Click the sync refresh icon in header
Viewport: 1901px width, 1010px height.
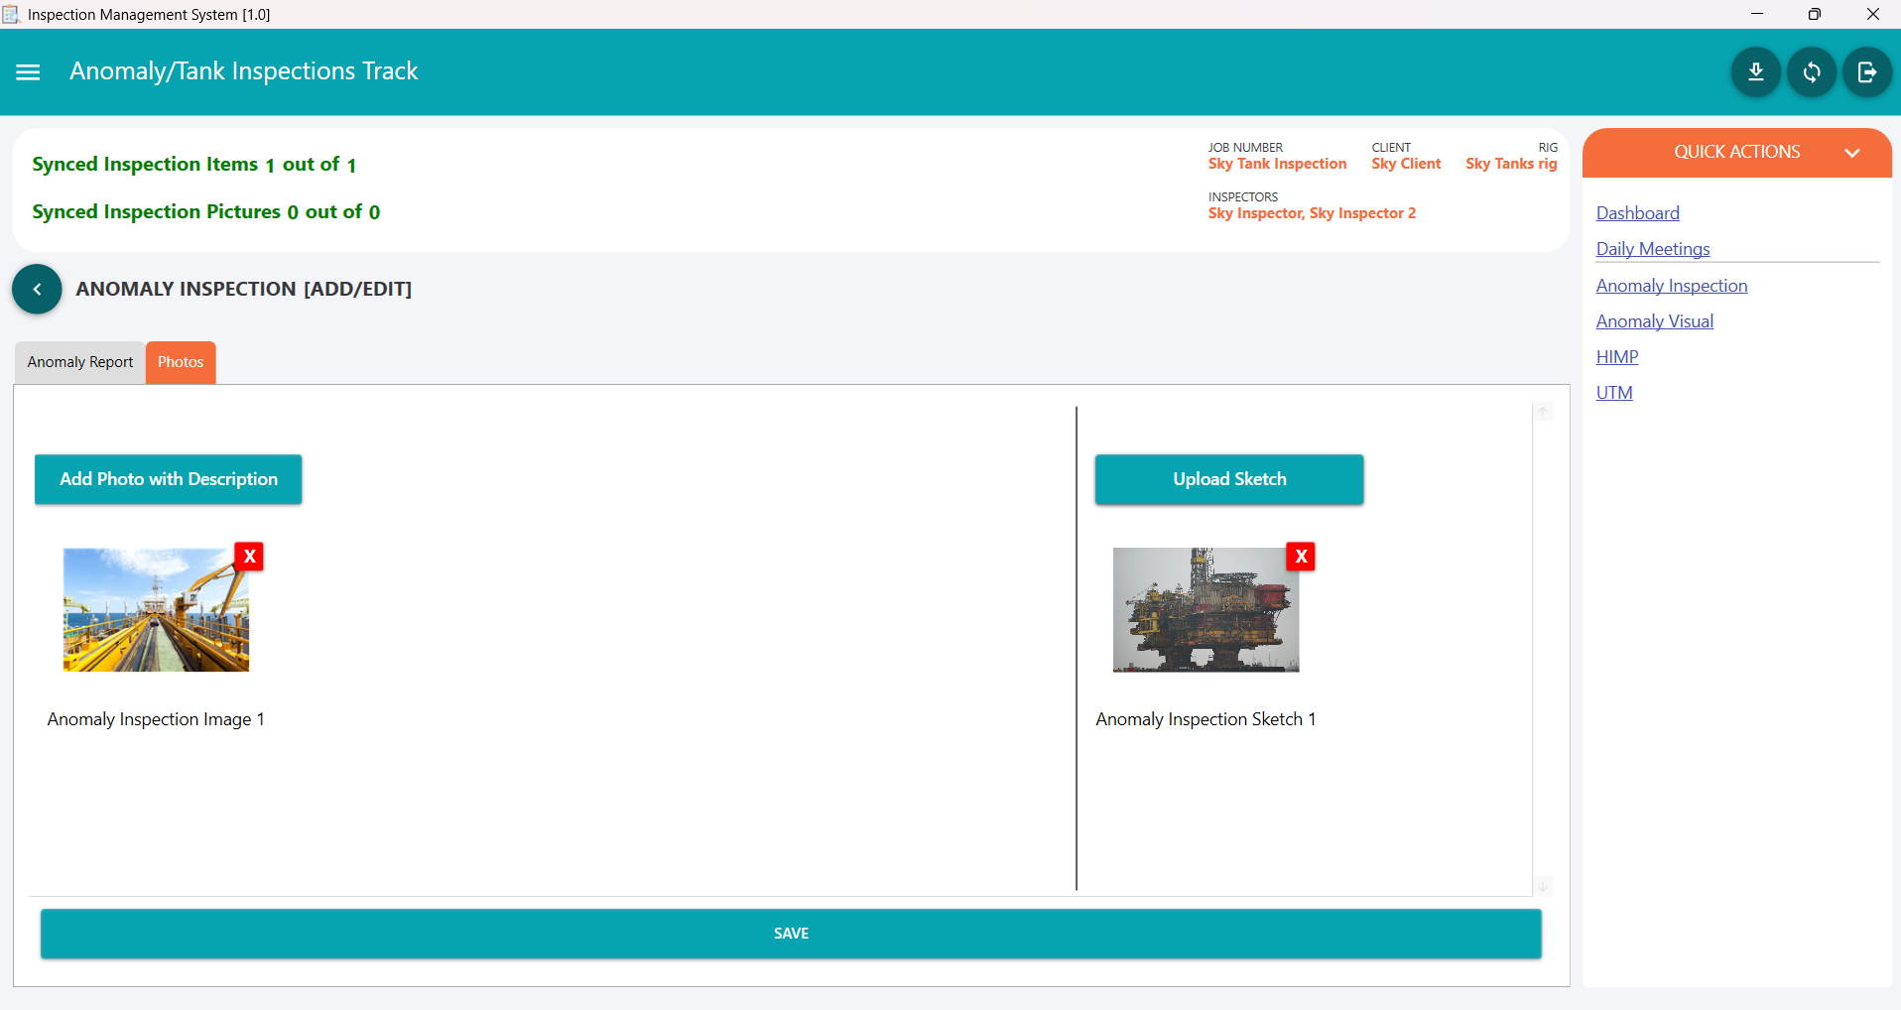pos(1812,72)
